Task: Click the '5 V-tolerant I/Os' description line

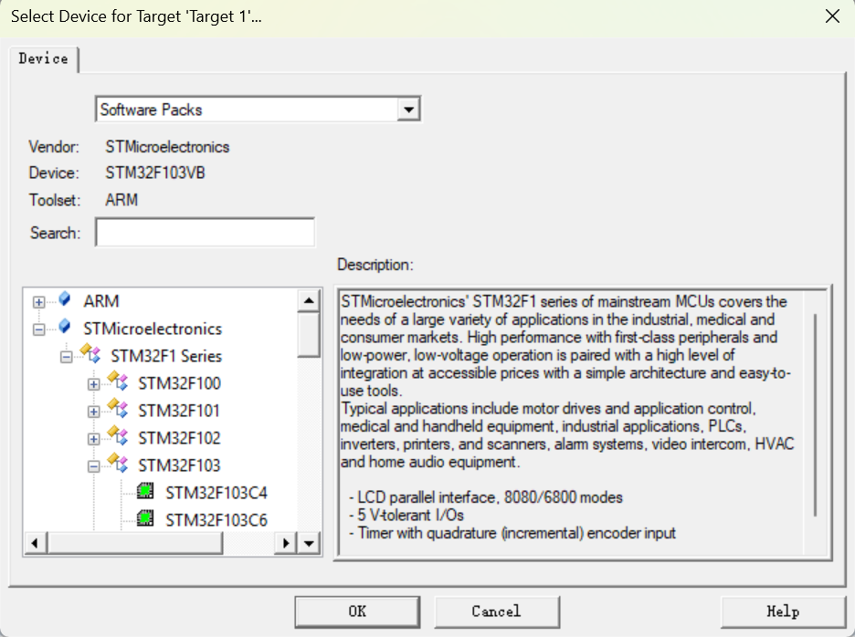Action: pos(406,515)
